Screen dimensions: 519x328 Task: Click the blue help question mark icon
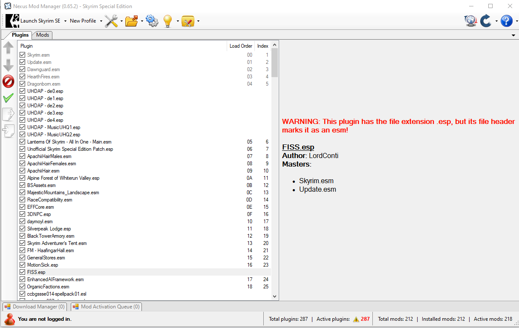[506, 21]
